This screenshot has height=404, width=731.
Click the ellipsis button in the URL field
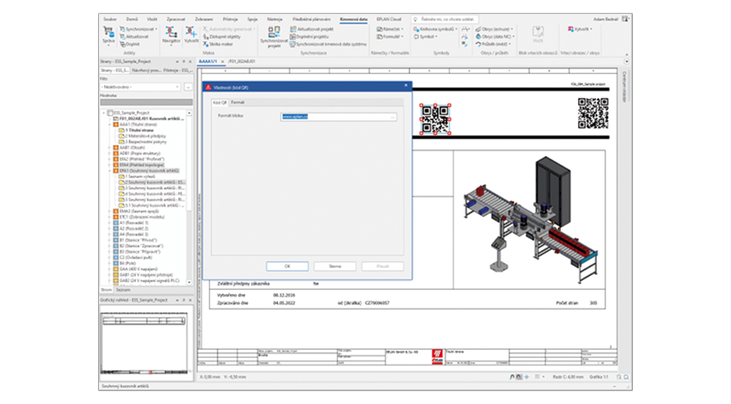[x=394, y=117]
